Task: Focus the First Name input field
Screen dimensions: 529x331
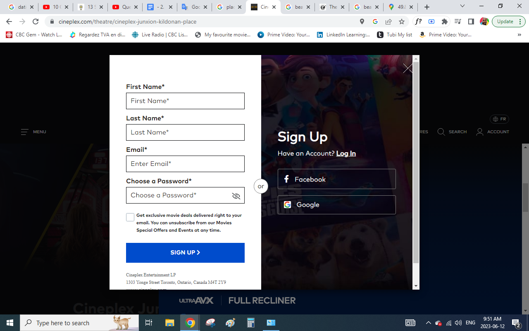Action: (x=185, y=101)
